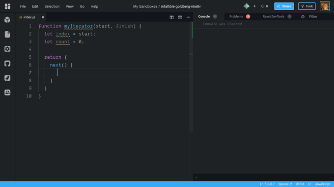Open the File Explorer sidebar icon
The image size is (334, 187).
7,34
